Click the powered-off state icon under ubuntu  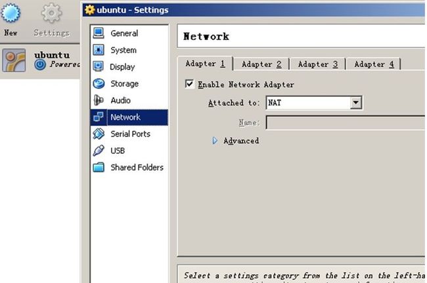tap(40, 65)
